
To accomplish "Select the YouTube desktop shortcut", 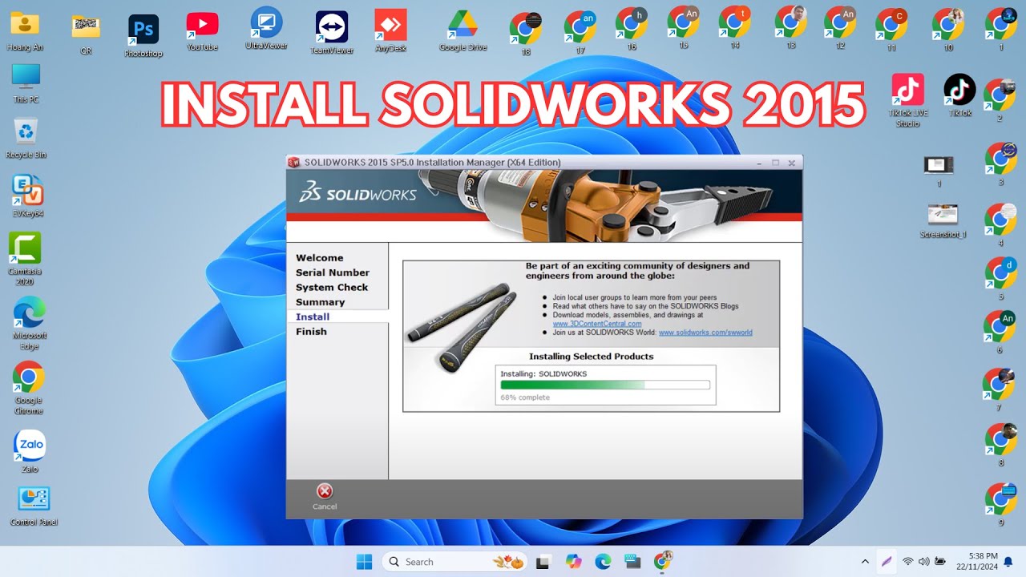I will coord(202,30).
